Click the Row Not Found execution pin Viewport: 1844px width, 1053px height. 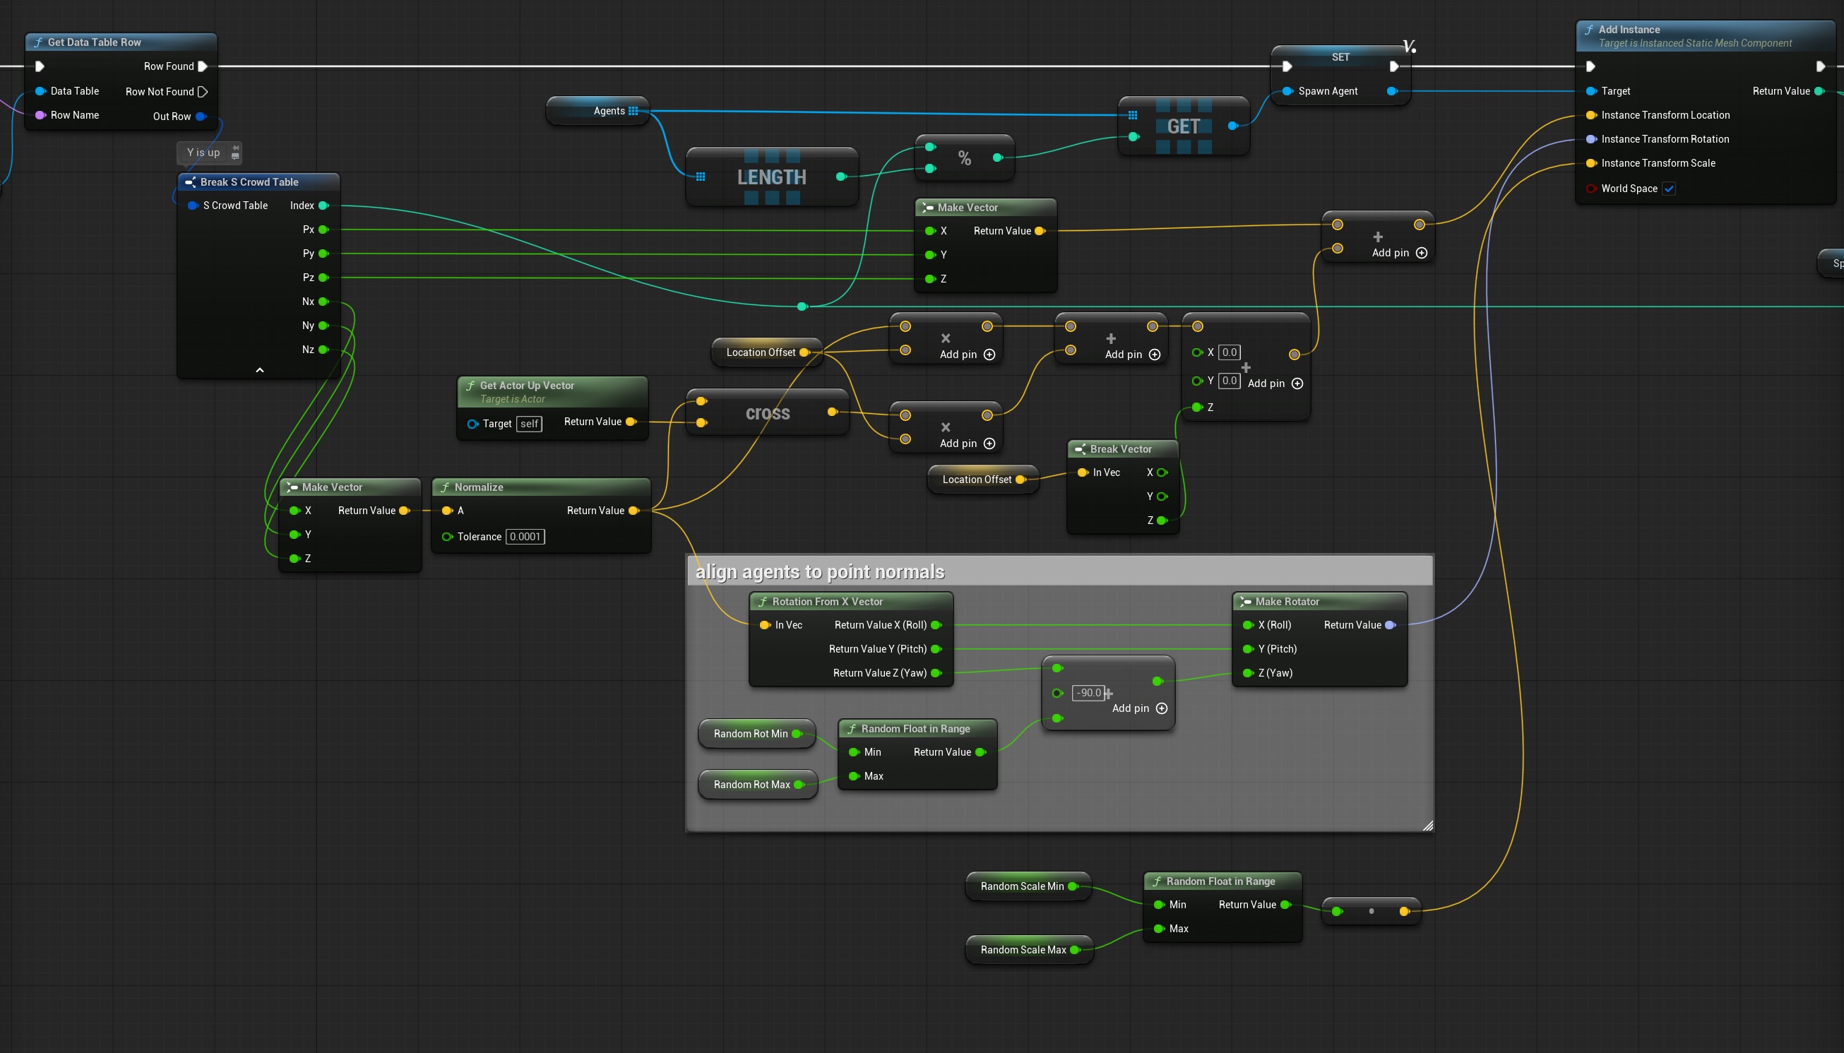[203, 92]
